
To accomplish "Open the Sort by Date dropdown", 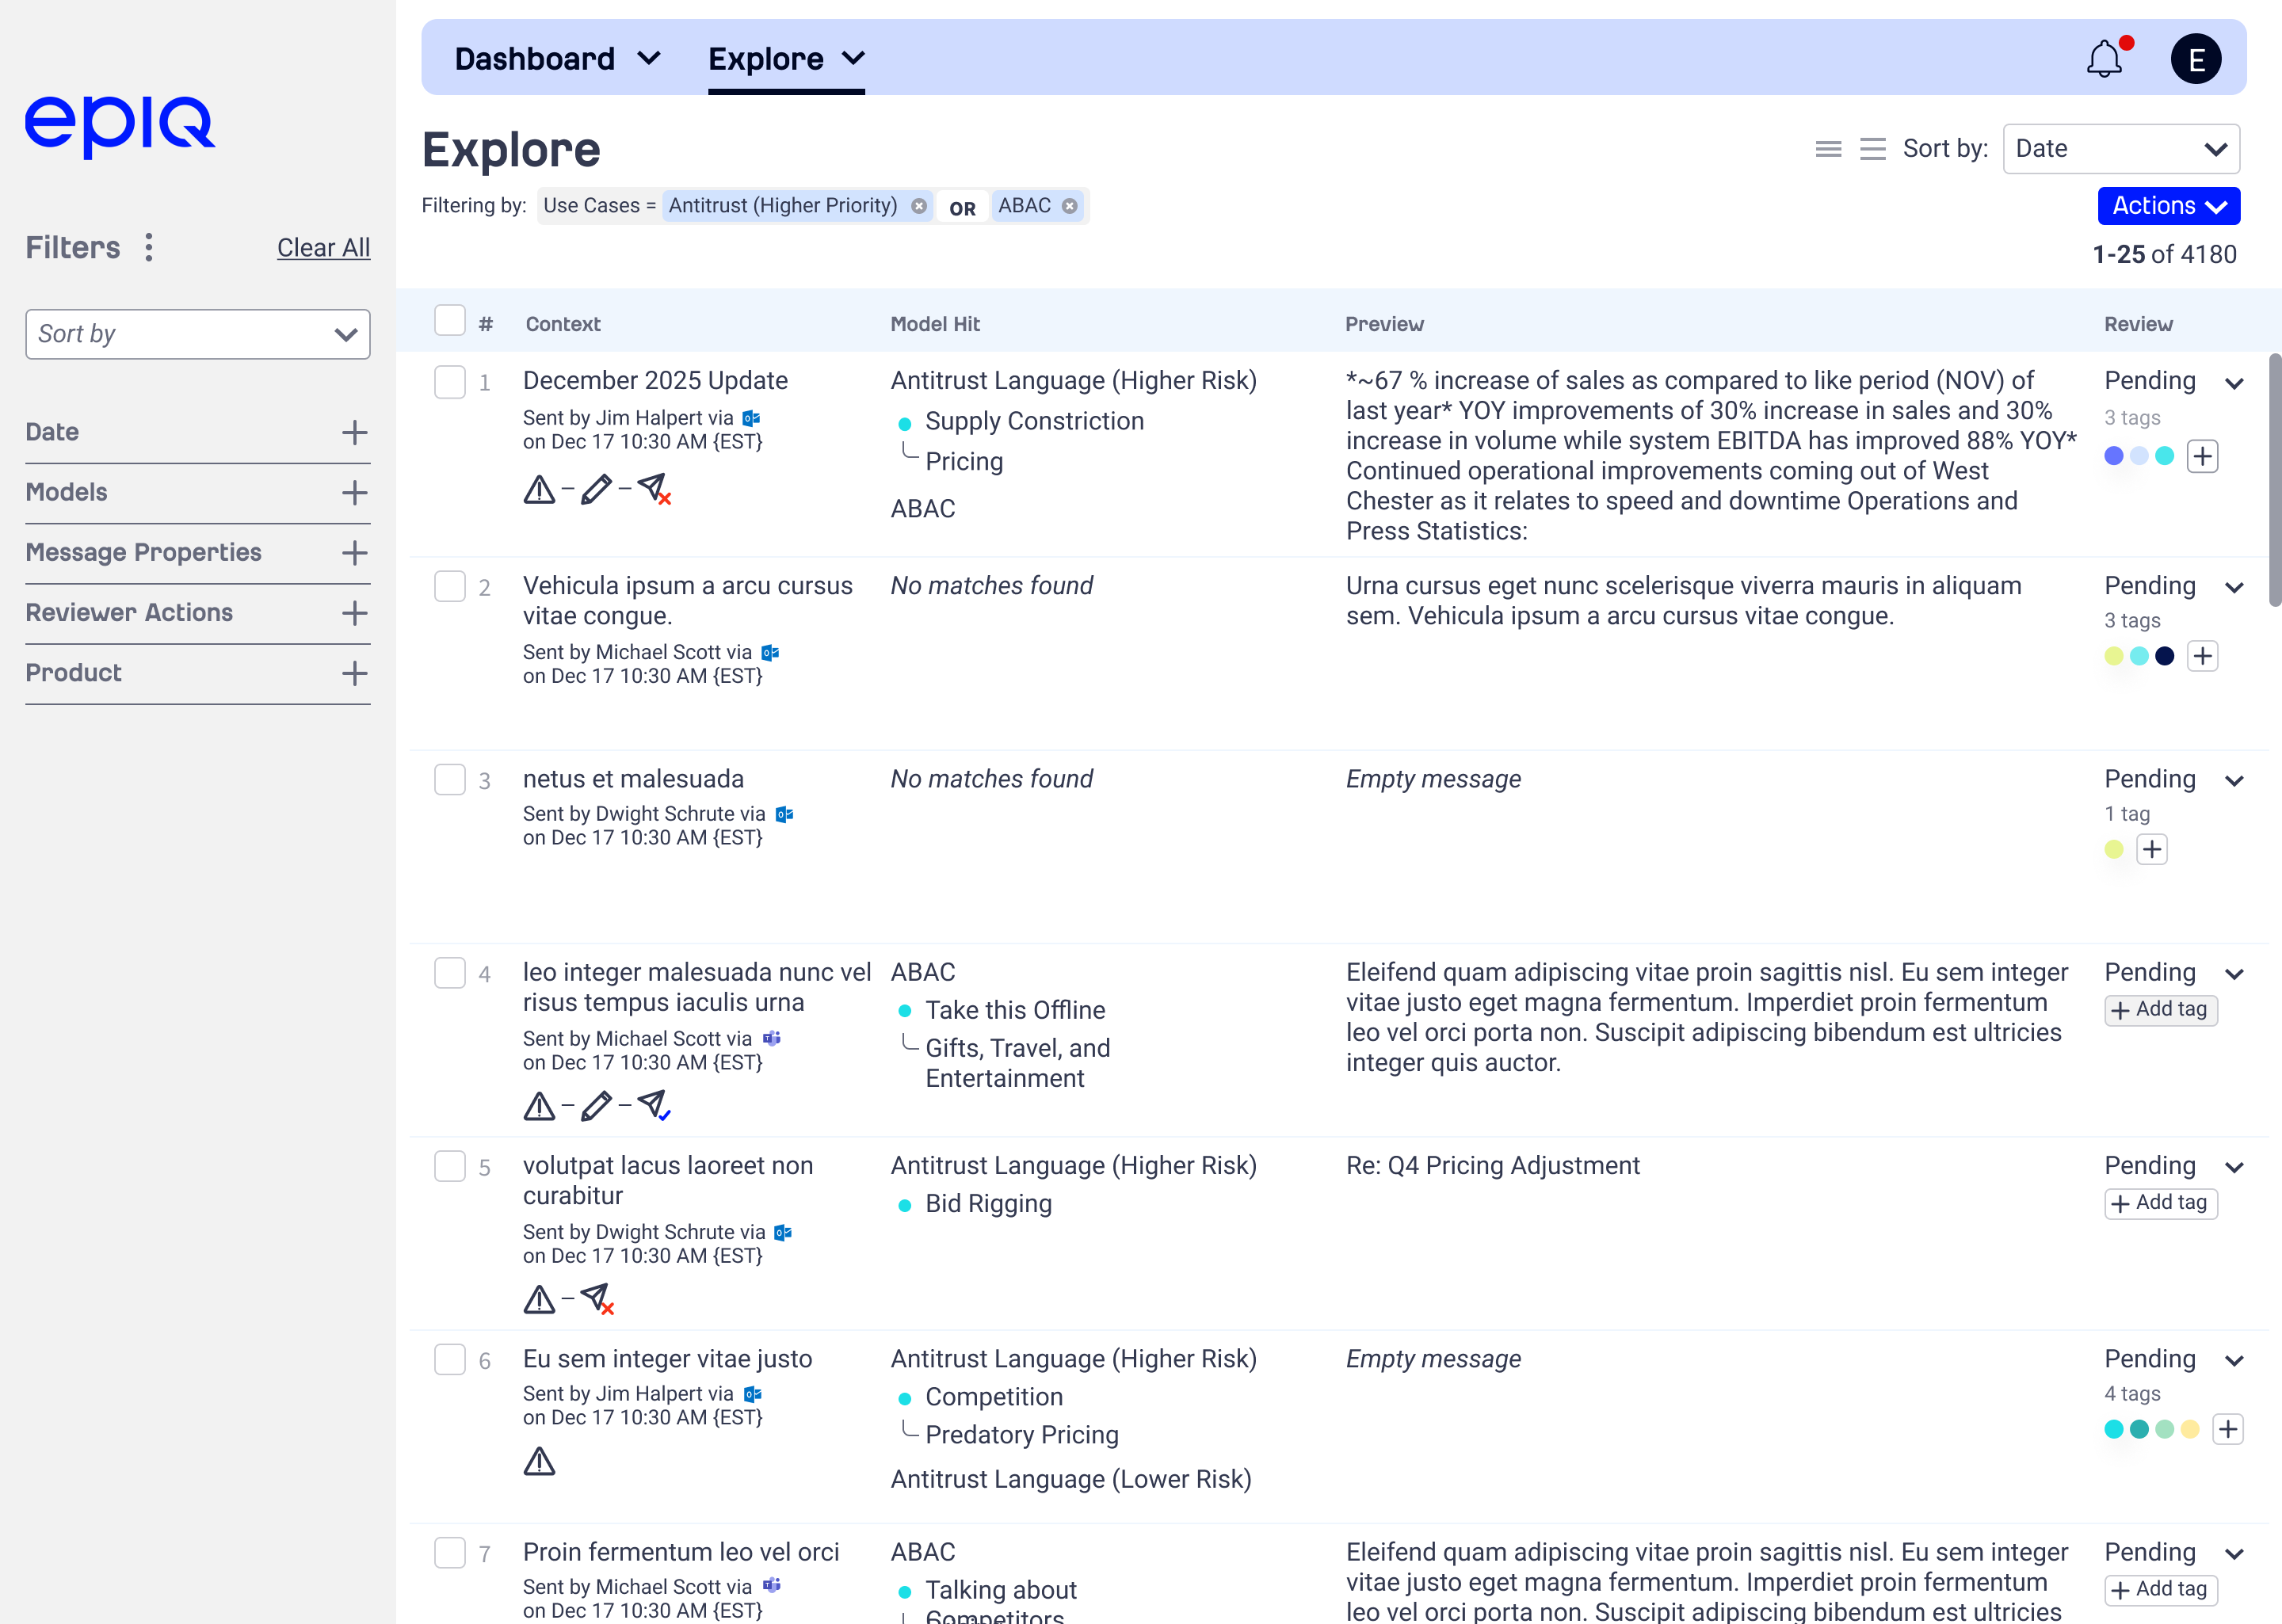I will [x=2120, y=149].
